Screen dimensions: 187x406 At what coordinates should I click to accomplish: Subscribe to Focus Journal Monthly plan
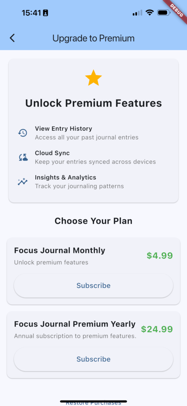click(x=93, y=285)
